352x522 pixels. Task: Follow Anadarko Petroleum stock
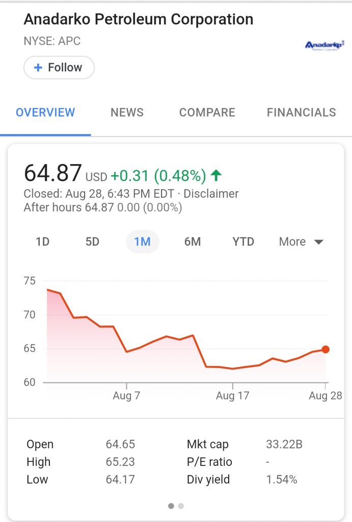(x=59, y=68)
